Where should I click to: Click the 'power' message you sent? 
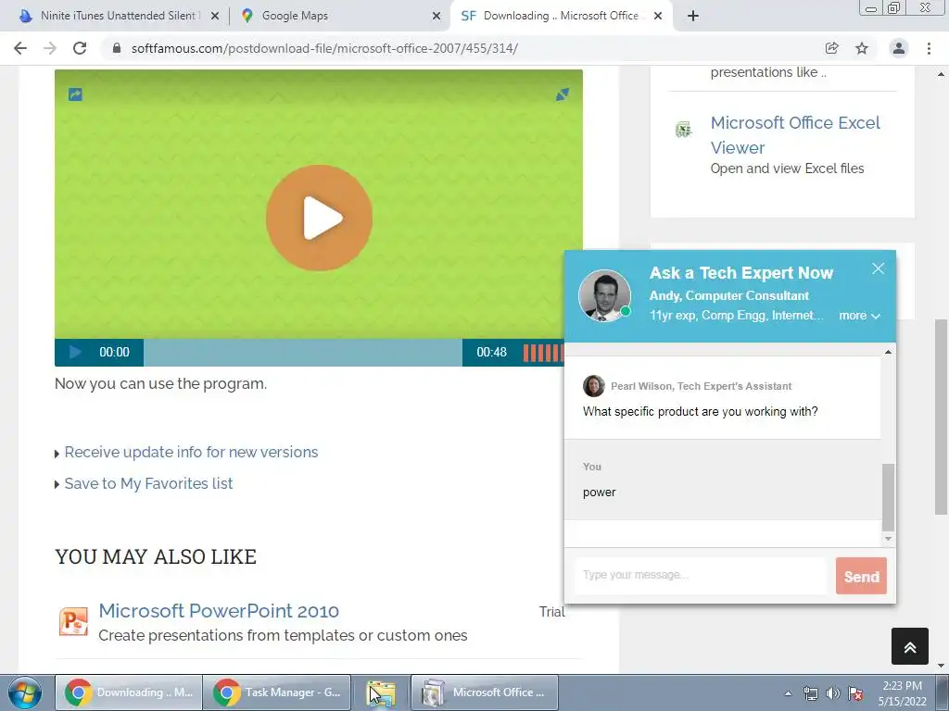tap(600, 493)
